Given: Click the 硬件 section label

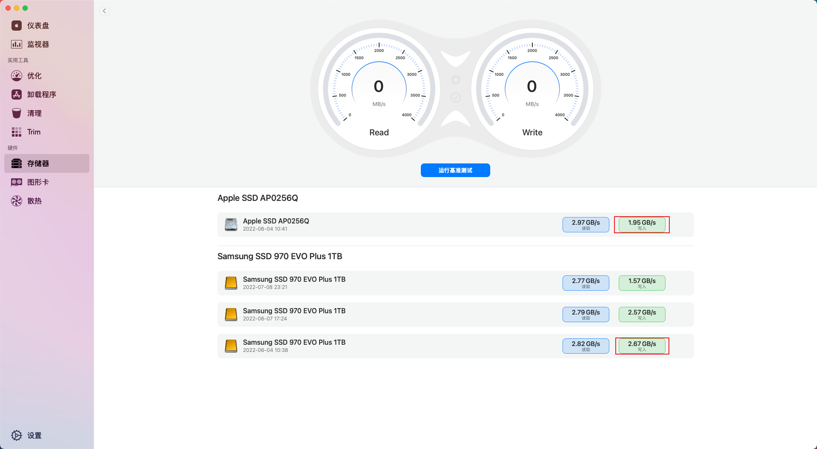Looking at the screenshot, I should 13,148.
